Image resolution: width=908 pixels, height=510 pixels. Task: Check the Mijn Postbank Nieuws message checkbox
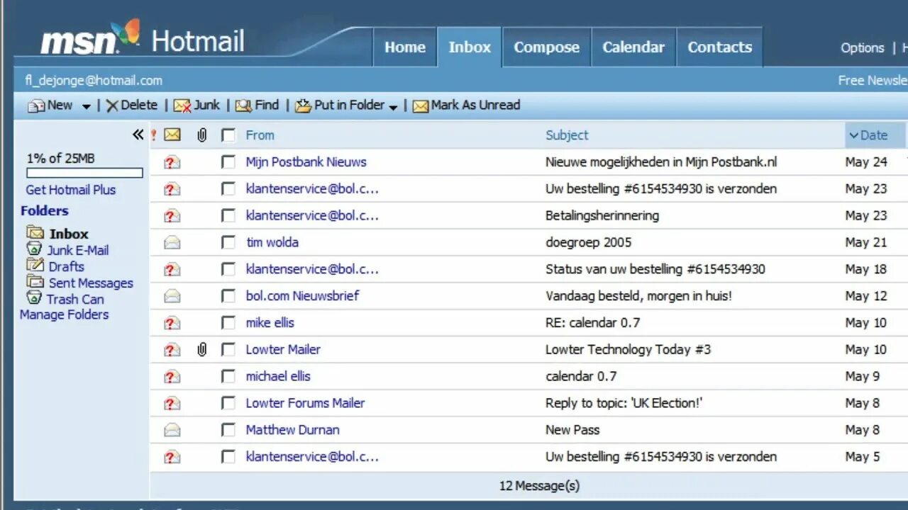[x=228, y=162]
